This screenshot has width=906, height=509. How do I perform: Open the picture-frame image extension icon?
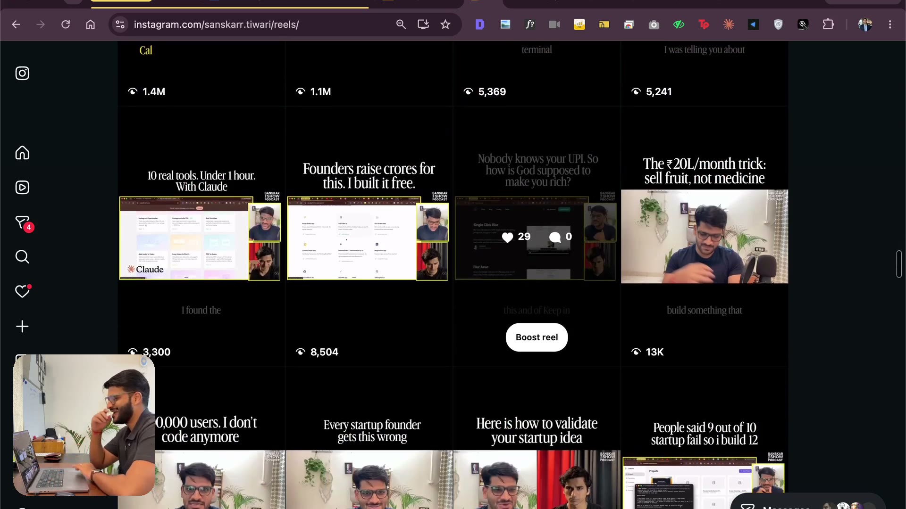(505, 25)
